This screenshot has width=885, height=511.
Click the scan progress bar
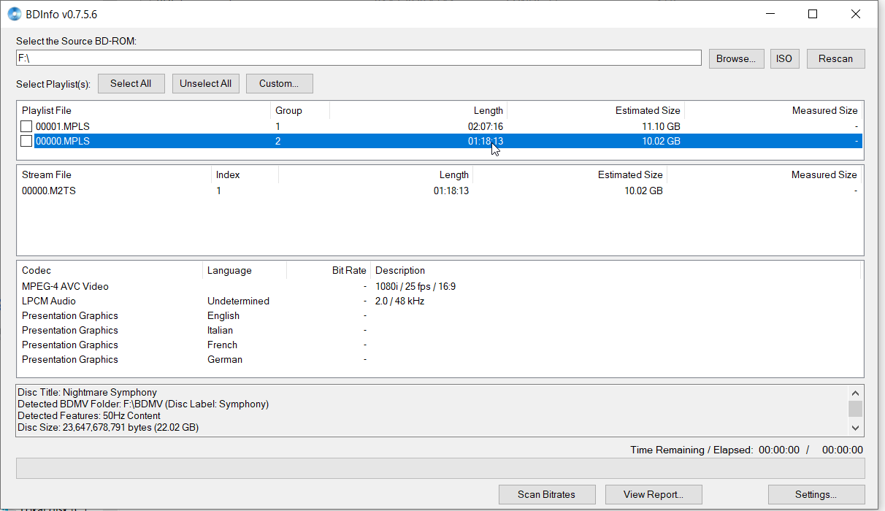(440, 468)
